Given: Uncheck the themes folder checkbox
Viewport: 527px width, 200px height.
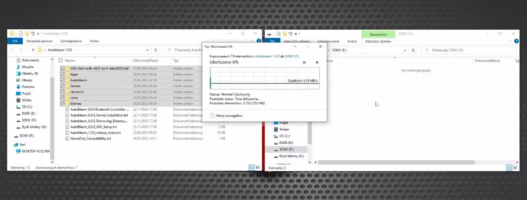Looking at the screenshot, I should pos(62,103).
